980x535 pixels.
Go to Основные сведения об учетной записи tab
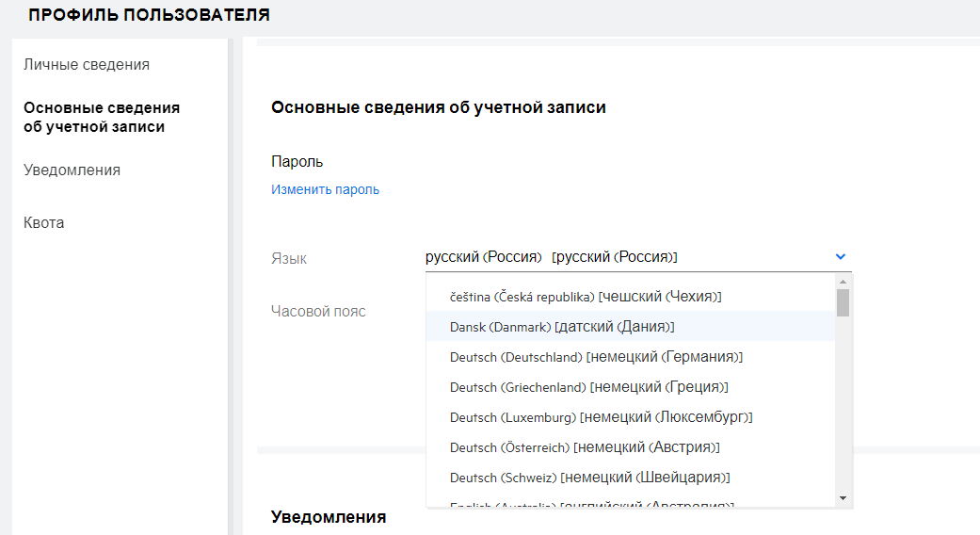(x=102, y=117)
